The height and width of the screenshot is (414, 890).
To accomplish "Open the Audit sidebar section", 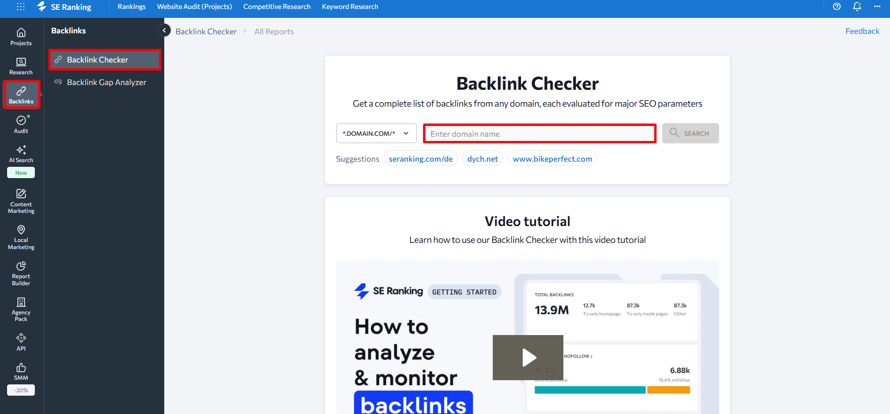I will (21, 125).
